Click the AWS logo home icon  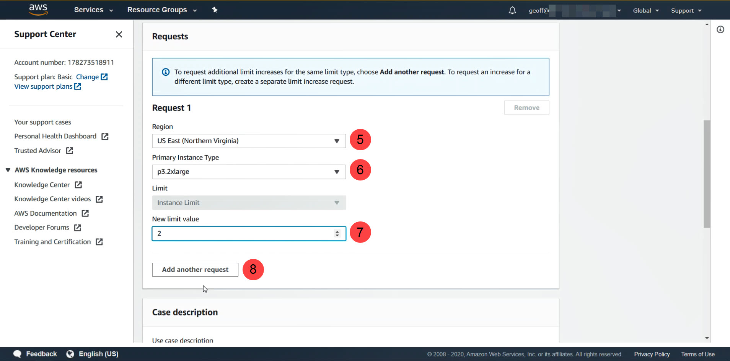(x=38, y=10)
